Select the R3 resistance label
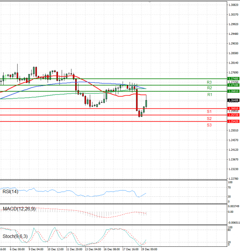Viewport: 240px width, 252px height. (x=209, y=82)
